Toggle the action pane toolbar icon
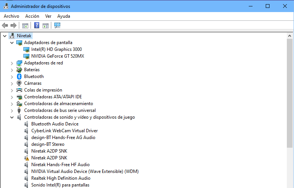Screen dimensions: 294x188 coord(46,26)
